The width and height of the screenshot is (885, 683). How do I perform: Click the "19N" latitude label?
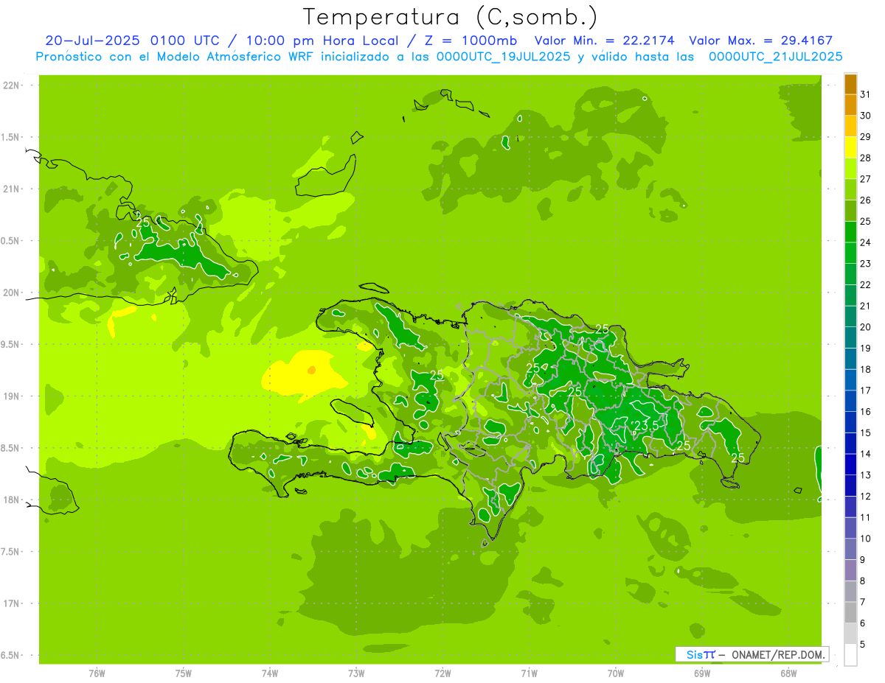point(11,396)
